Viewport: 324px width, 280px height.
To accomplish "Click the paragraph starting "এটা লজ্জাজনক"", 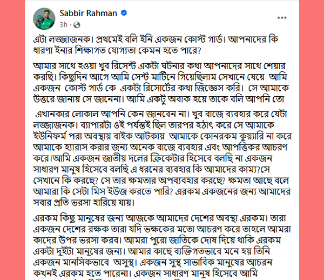I will [156, 45].
